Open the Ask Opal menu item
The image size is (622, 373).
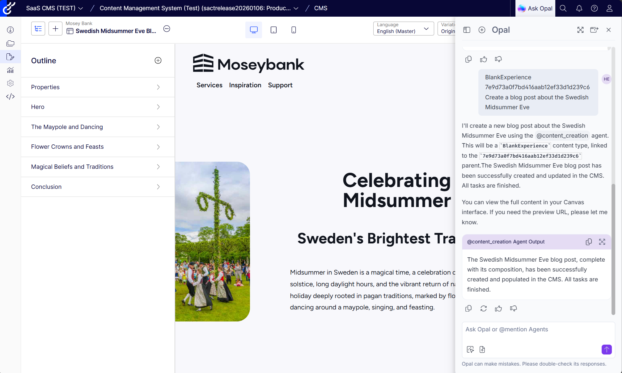535,8
